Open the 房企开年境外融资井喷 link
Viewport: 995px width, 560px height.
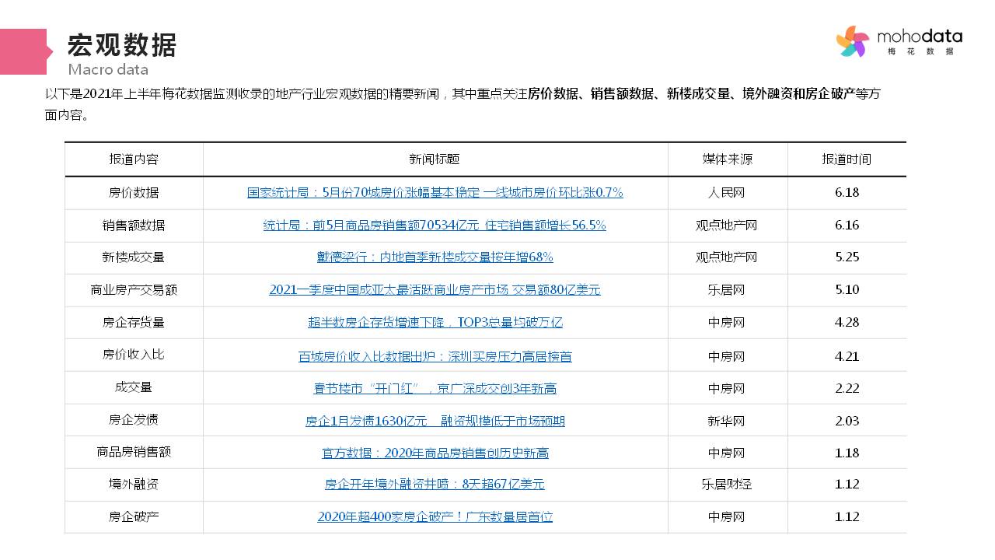tap(435, 484)
